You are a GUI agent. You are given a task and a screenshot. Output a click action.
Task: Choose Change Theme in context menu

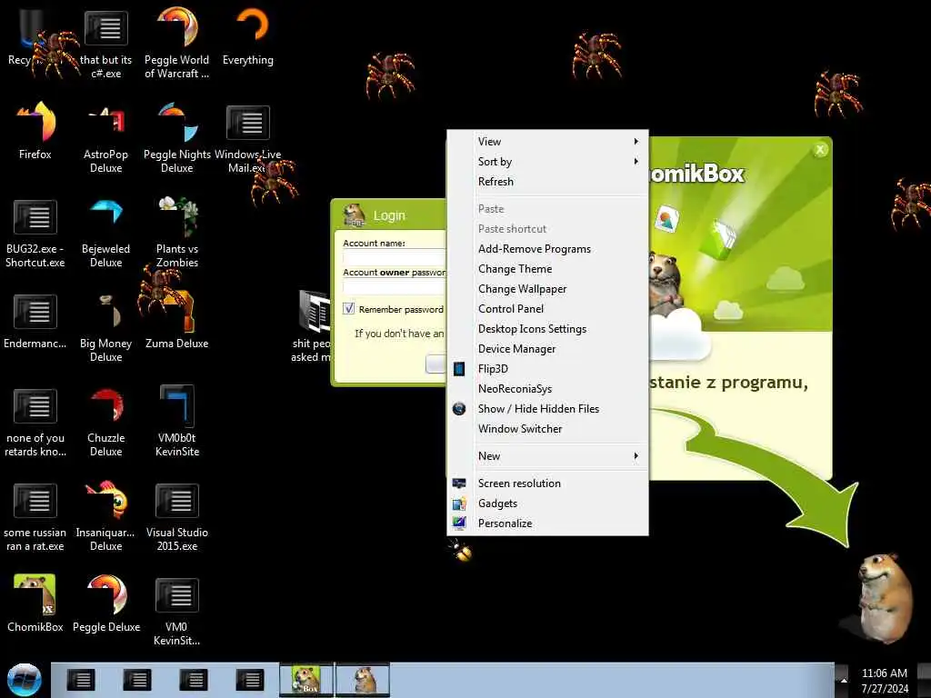pyautogui.click(x=547, y=269)
